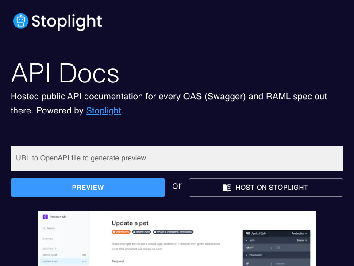Click the book icon in the Host button
The image size is (354, 266).
(x=227, y=188)
